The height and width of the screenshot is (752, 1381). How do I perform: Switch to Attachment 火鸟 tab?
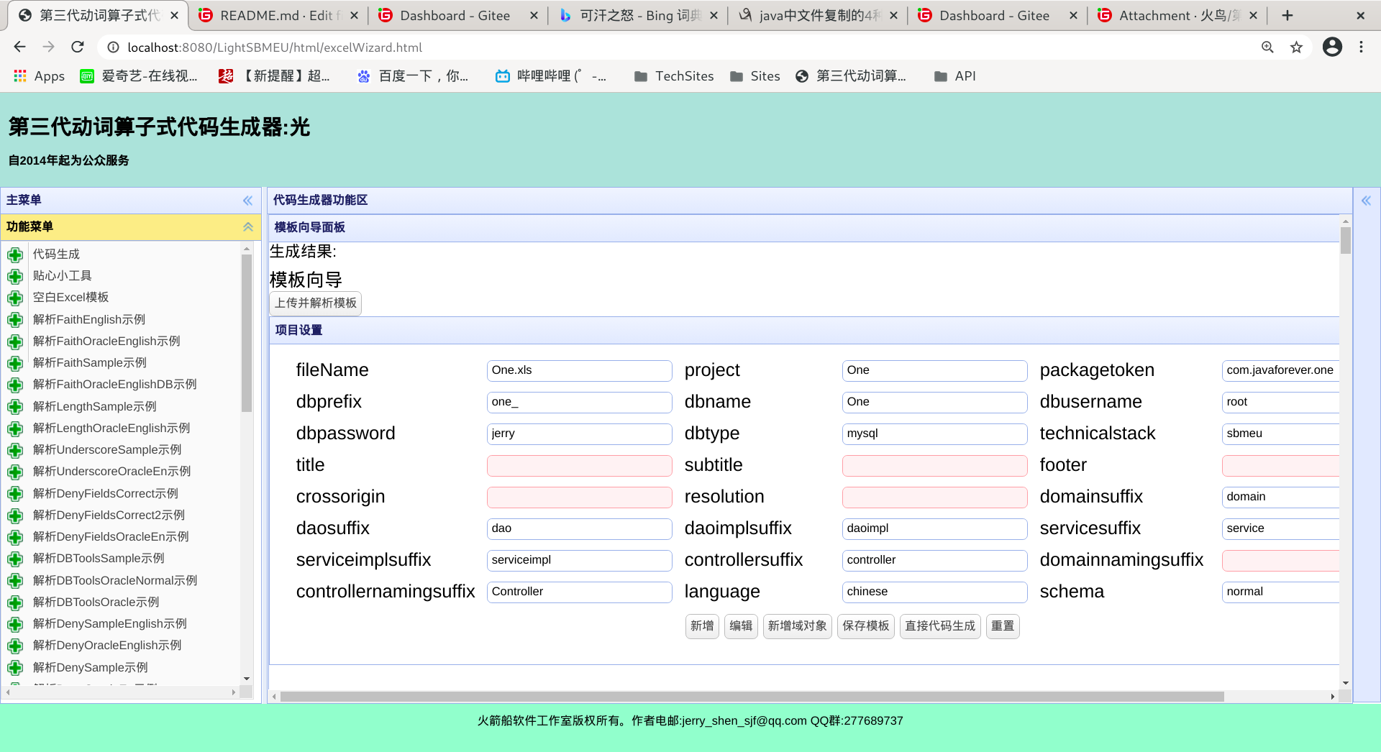click(1177, 15)
